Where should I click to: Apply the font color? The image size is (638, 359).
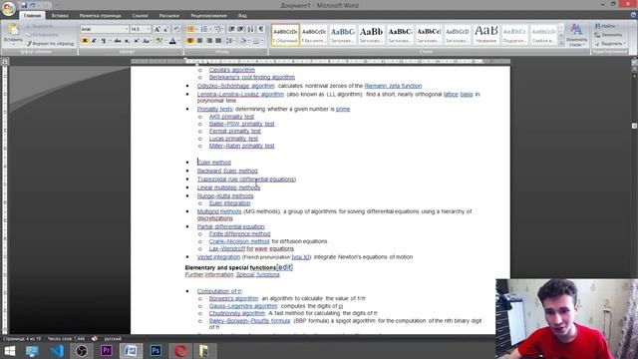172,41
